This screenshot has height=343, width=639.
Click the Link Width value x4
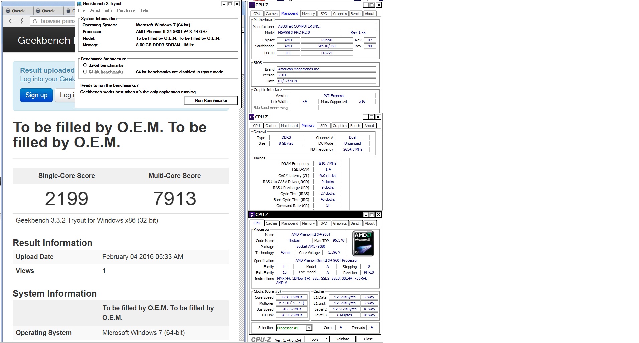pos(304,101)
